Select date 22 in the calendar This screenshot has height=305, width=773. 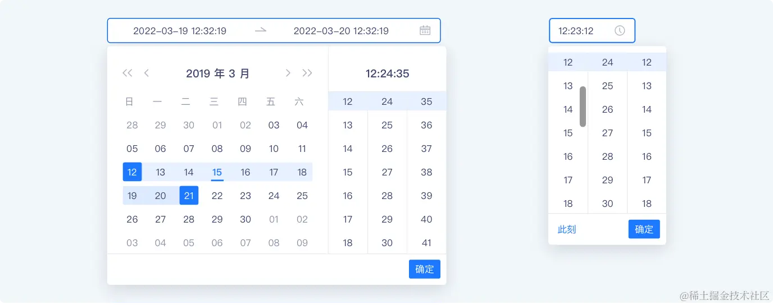217,196
